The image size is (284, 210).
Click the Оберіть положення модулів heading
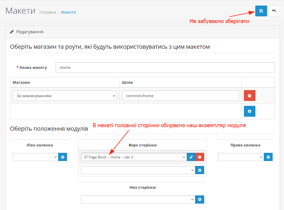coord(49,129)
